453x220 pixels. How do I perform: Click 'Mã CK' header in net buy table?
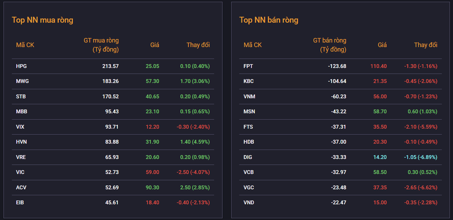tap(25, 45)
